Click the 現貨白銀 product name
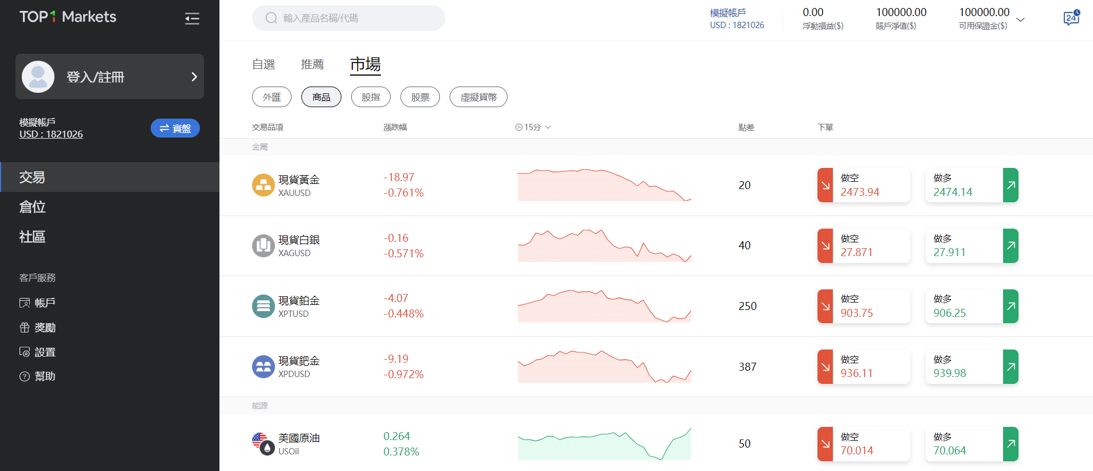 [299, 240]
